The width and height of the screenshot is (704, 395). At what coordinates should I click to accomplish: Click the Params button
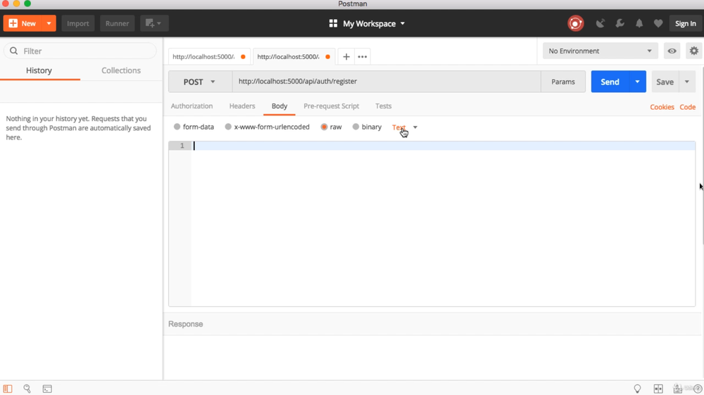coord(563,82)
